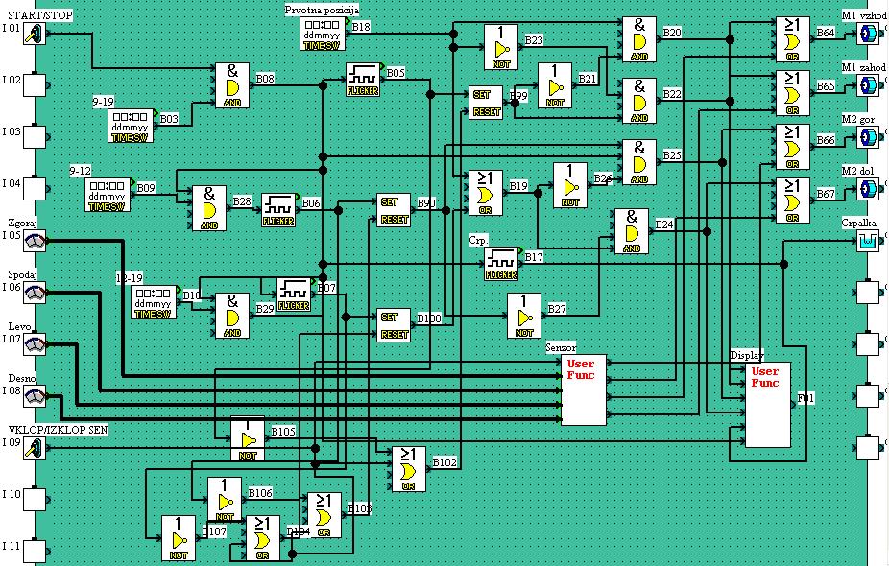Select the Display User Func block
Image resolution: width=889 pixels, height=566 pixels.
pos(768,405)
